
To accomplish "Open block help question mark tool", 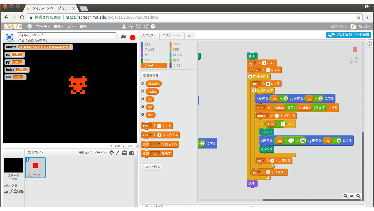I will pyautogui.click(x=153, y=26).
